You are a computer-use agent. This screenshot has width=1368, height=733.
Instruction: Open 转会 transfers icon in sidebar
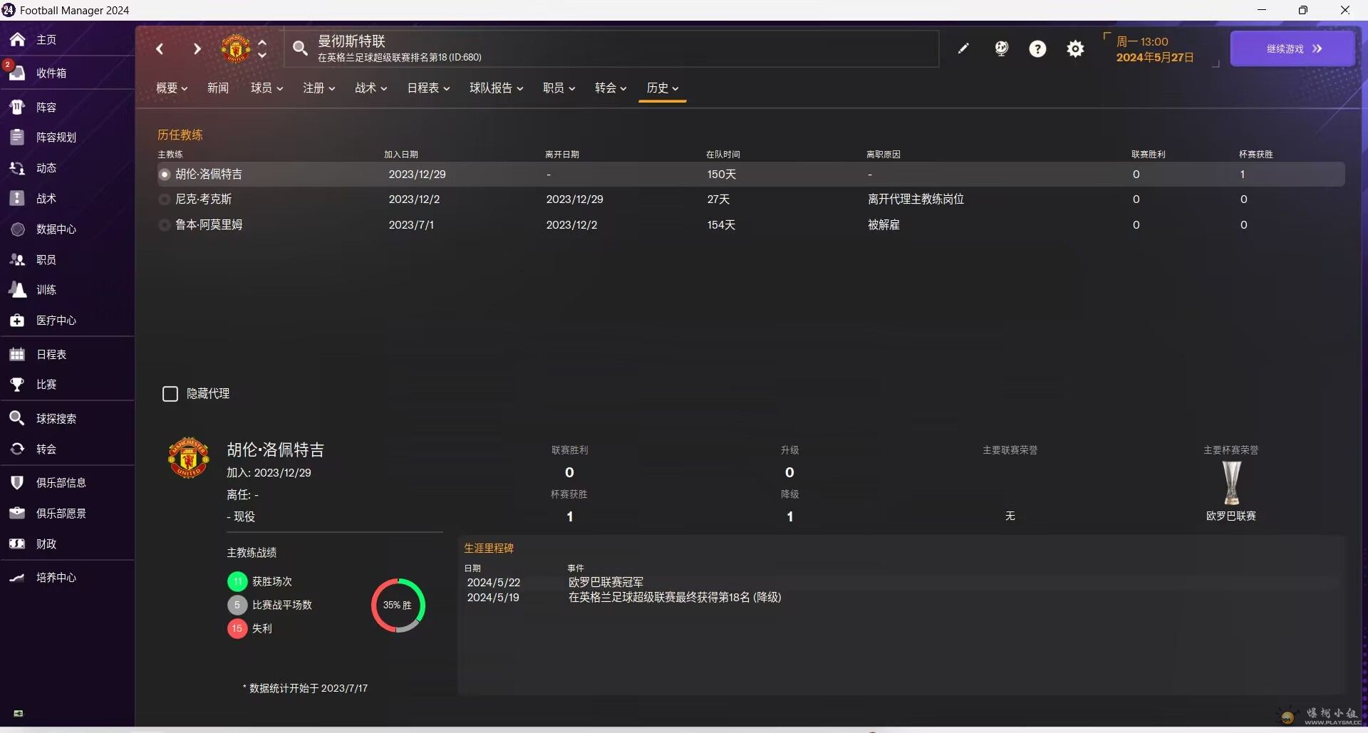click(x=17, y=449)
